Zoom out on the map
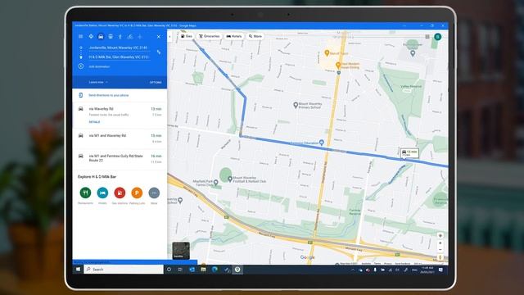The width and height of the screenshot is (524, 295). pos(440,249)
